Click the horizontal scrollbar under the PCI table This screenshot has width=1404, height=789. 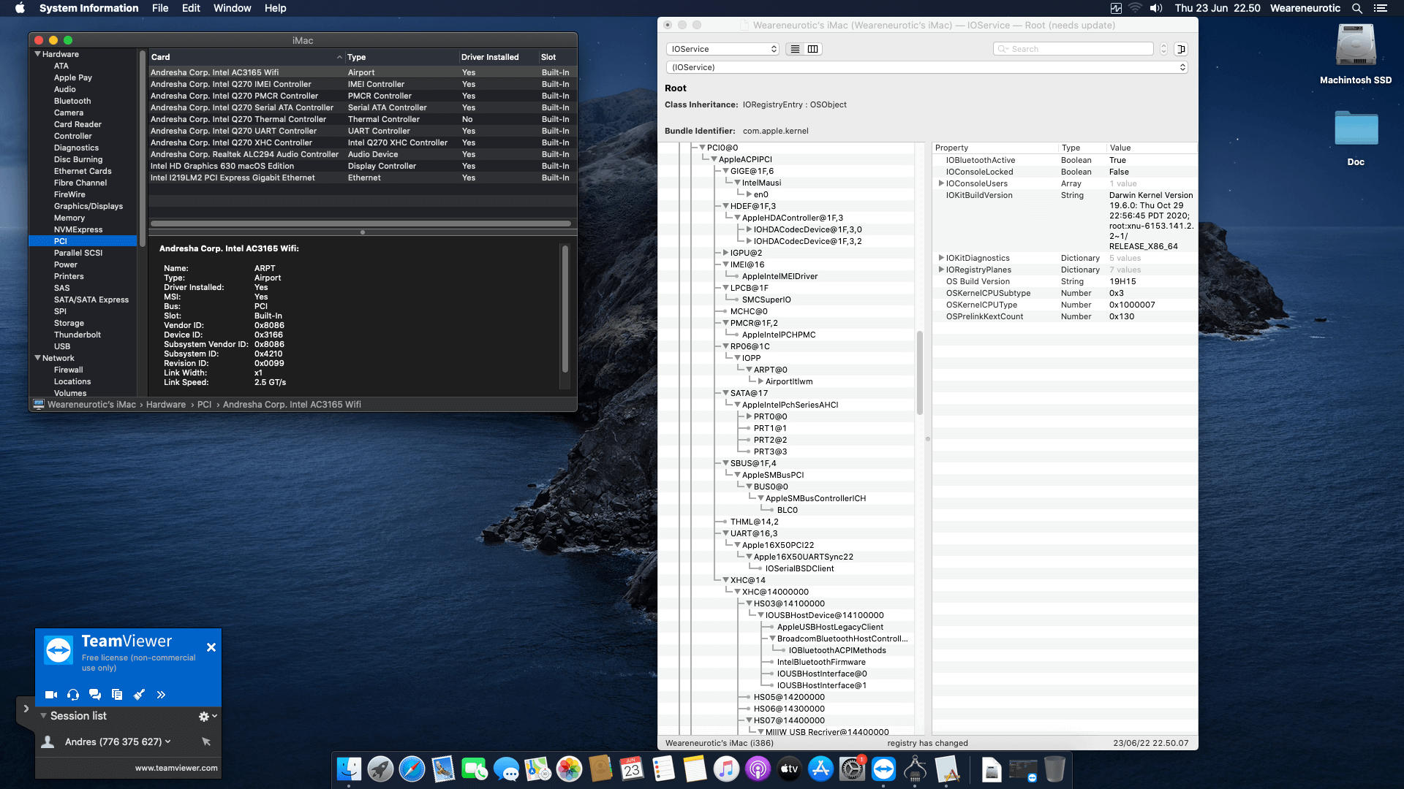(361, 224)
